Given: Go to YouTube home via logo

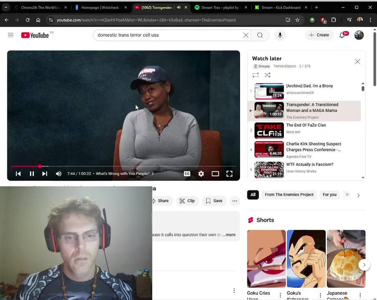Looking at the screenshot, I should coord(35,35).
